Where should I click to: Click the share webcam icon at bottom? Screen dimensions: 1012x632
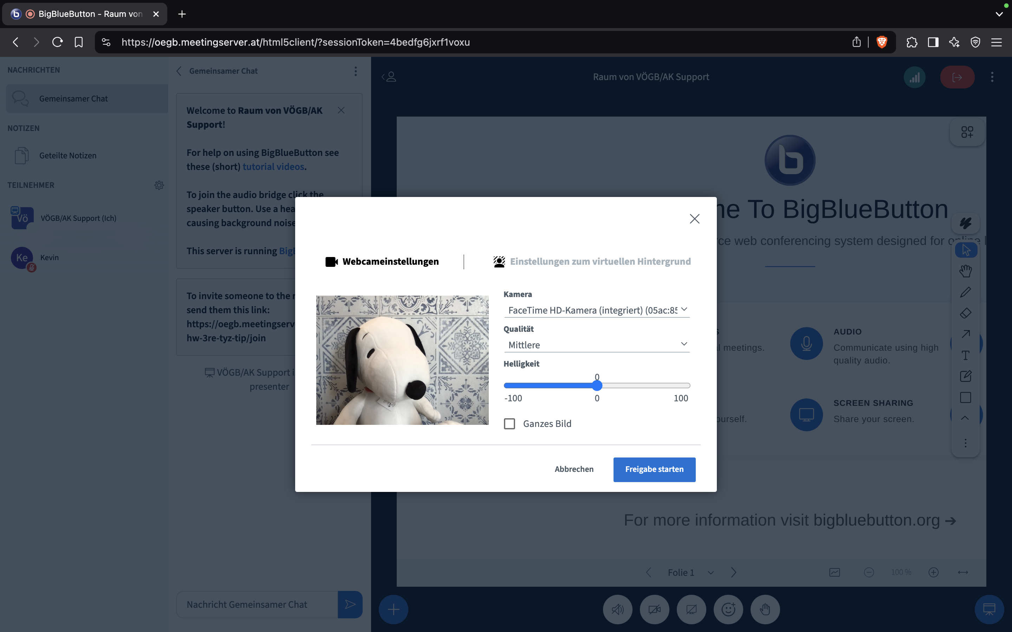click(x=654, y=609)
